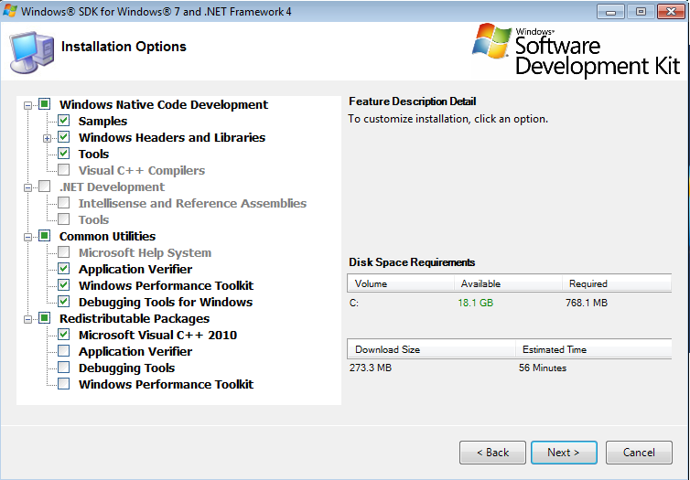Uncheck Windows Performance Toolkit under Common Utilities
The width and height of the screenshot is (690, 480).
tap(64, 285)
